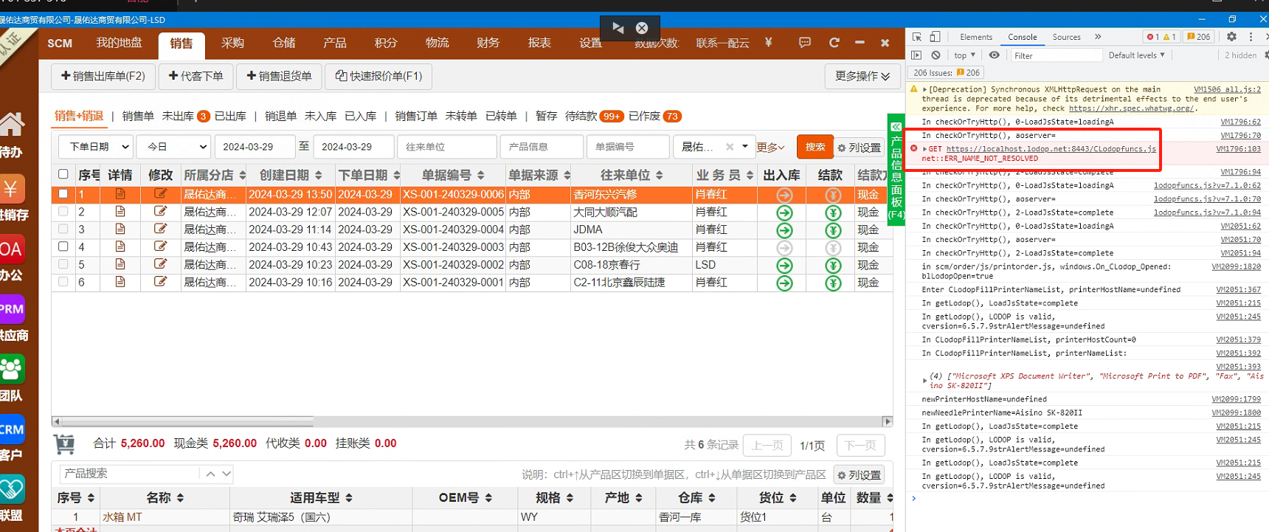Click the yen currency icon in top navigation
Screen dimensions: 1269x532
[x=768, y=43]
